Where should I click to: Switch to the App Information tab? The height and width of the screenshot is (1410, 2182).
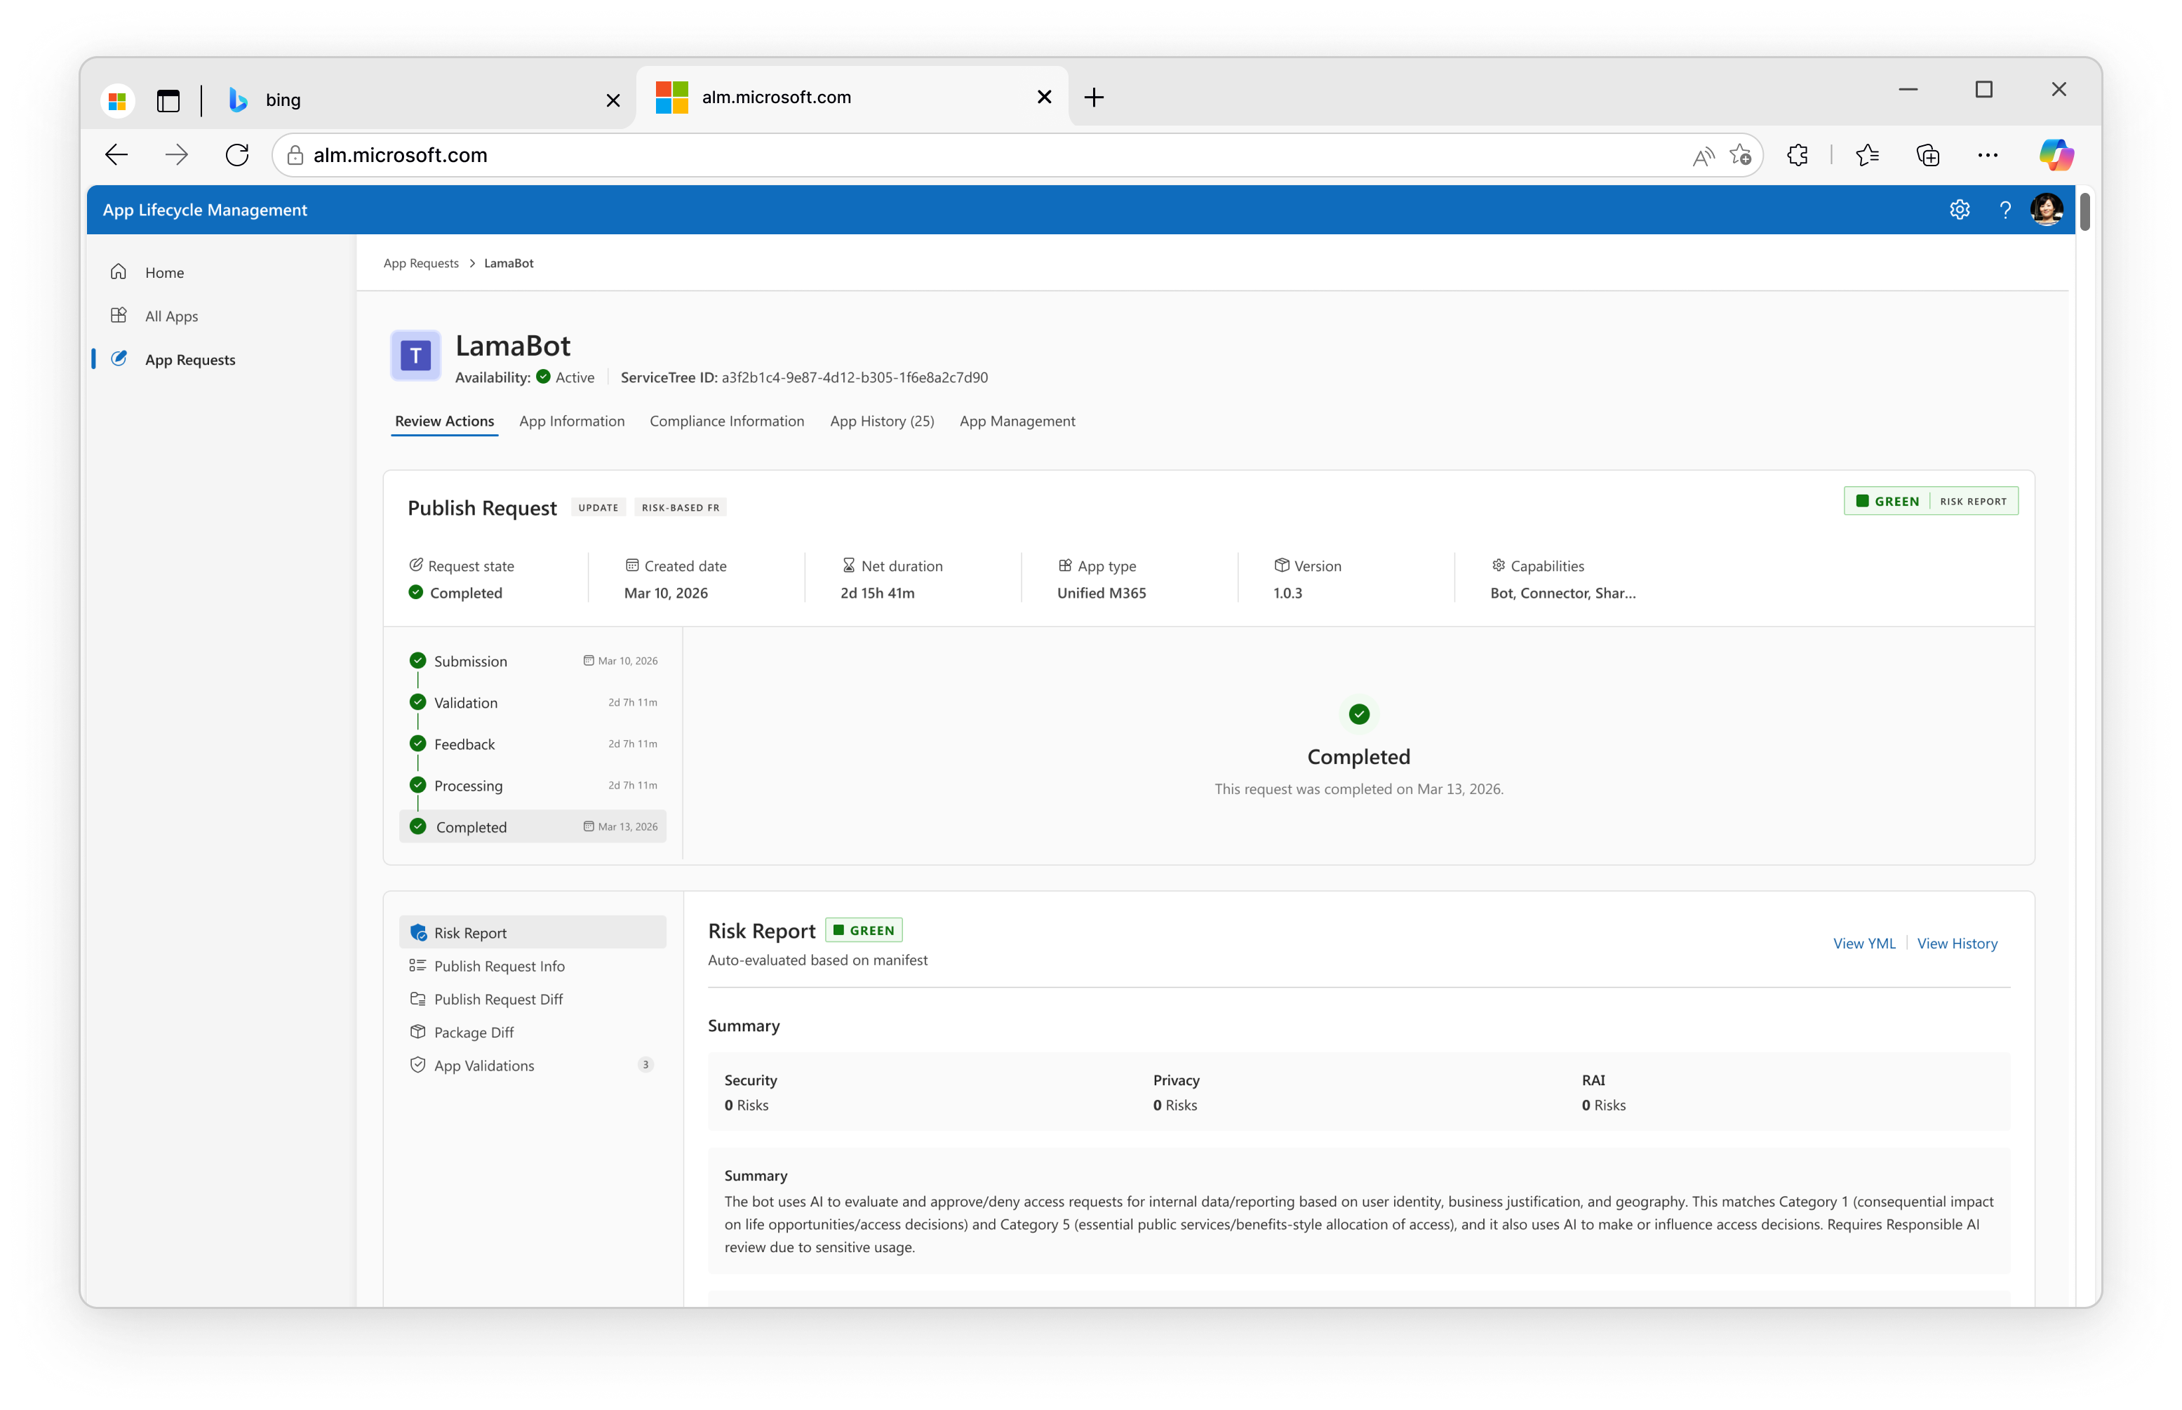coord(571,421)
